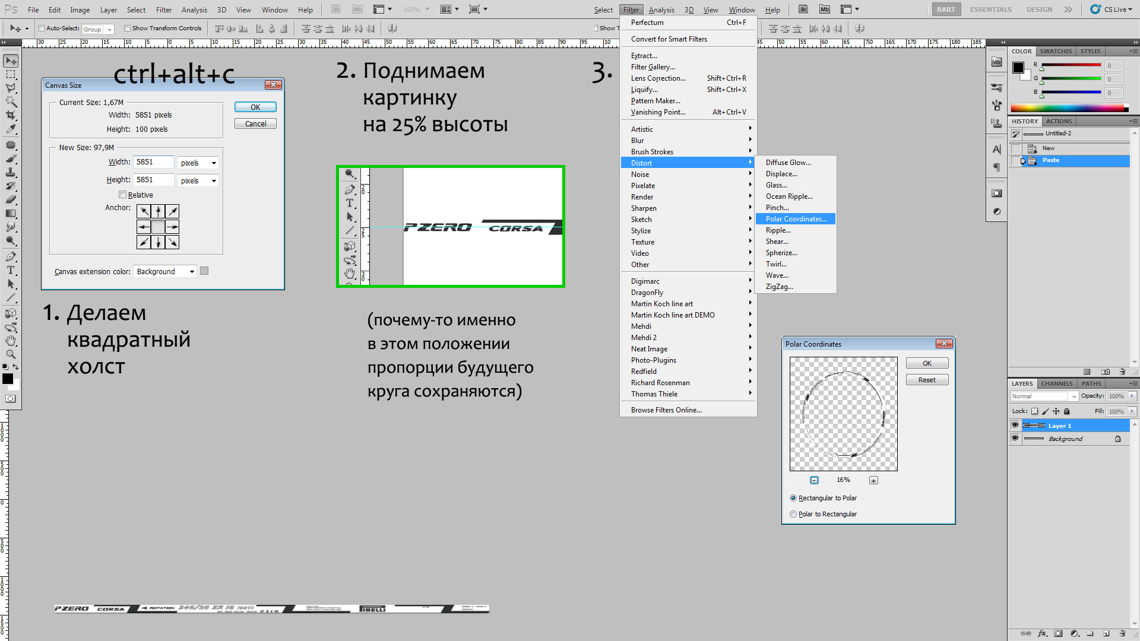The height and width of the screenshot is (641, 1140).
Task: Select the Gradient tool in Tools panel
Action: coord(11,214)
